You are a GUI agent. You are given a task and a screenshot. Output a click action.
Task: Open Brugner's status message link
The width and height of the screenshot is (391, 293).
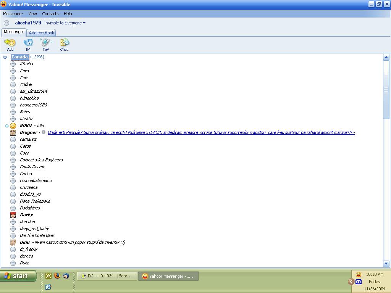point(201,132)
